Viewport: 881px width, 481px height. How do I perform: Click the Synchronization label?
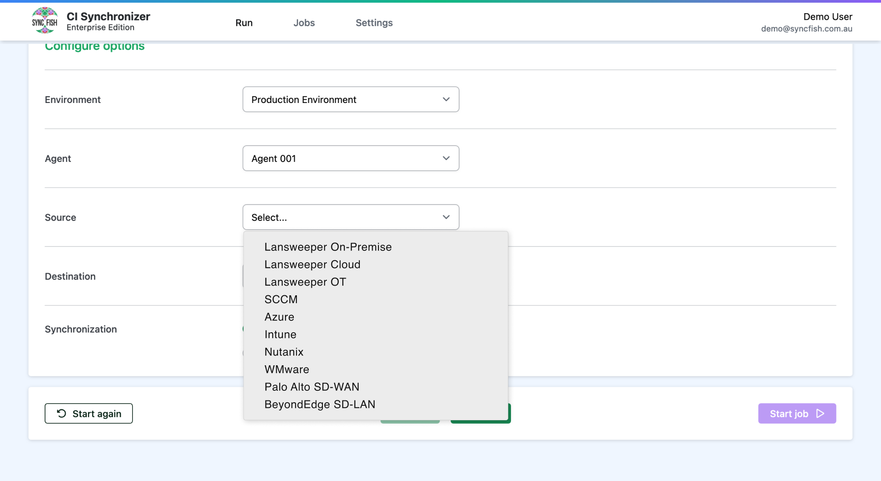click(81, 329)
